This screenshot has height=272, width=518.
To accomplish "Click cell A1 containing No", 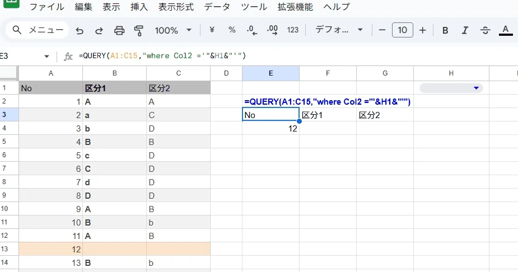I will tap(50, 88).
